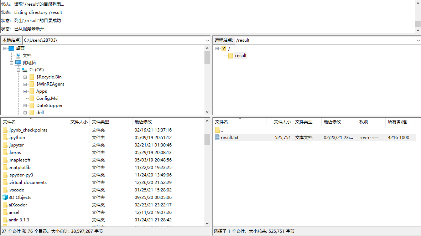Collapse the C: (OS) drive node
Screen dimensions: 421x236
(18, 70)
